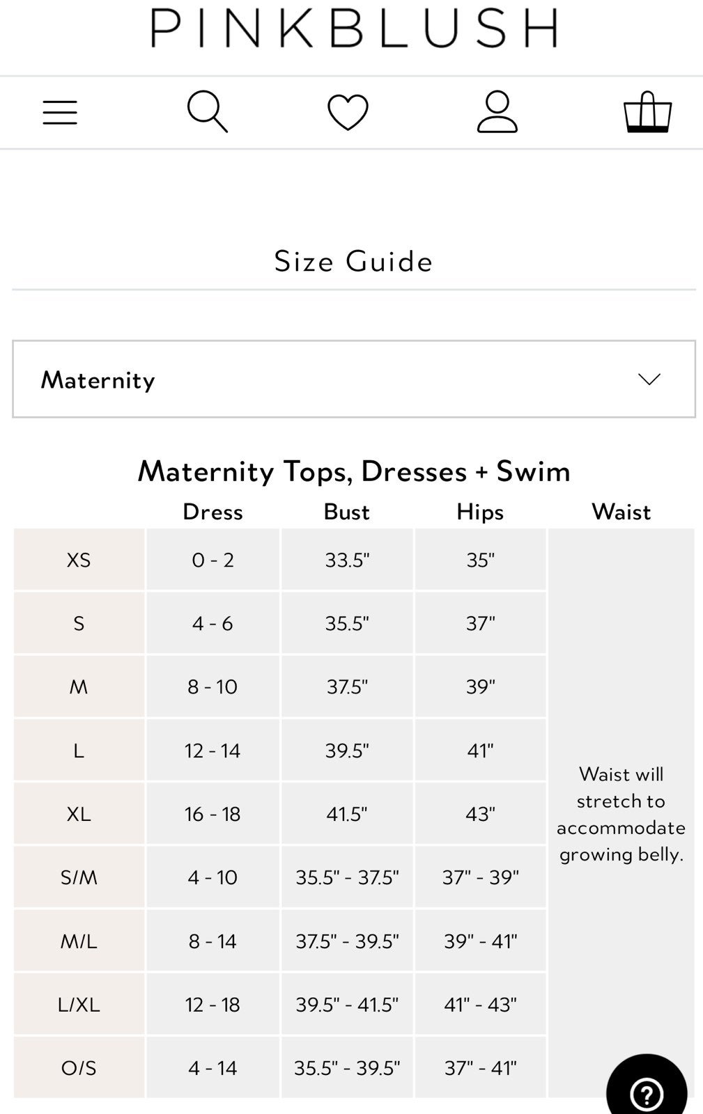Go to the PinkBlush homepage logo
Screen dimensions: 703x1114
[x=354, y=28]
